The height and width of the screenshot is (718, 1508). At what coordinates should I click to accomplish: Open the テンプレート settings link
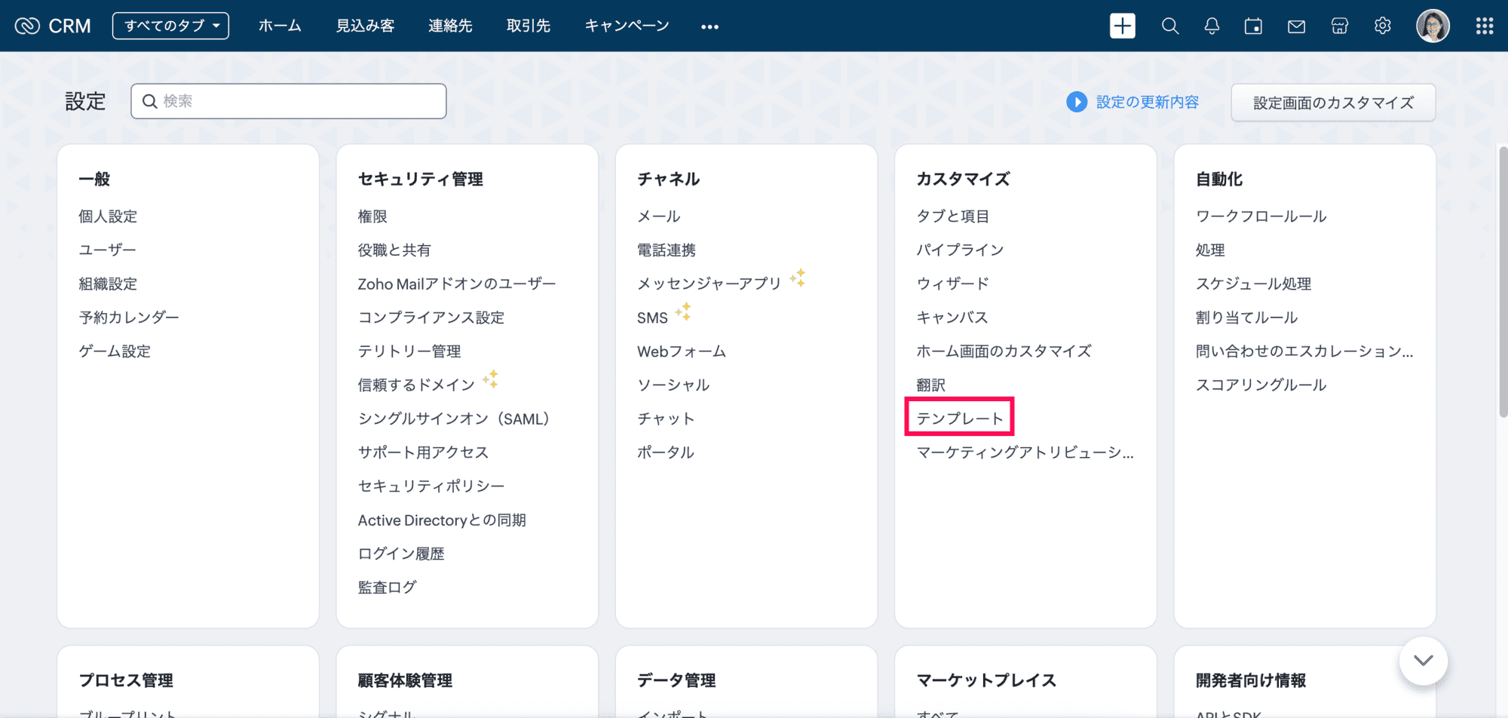[959, 418]
